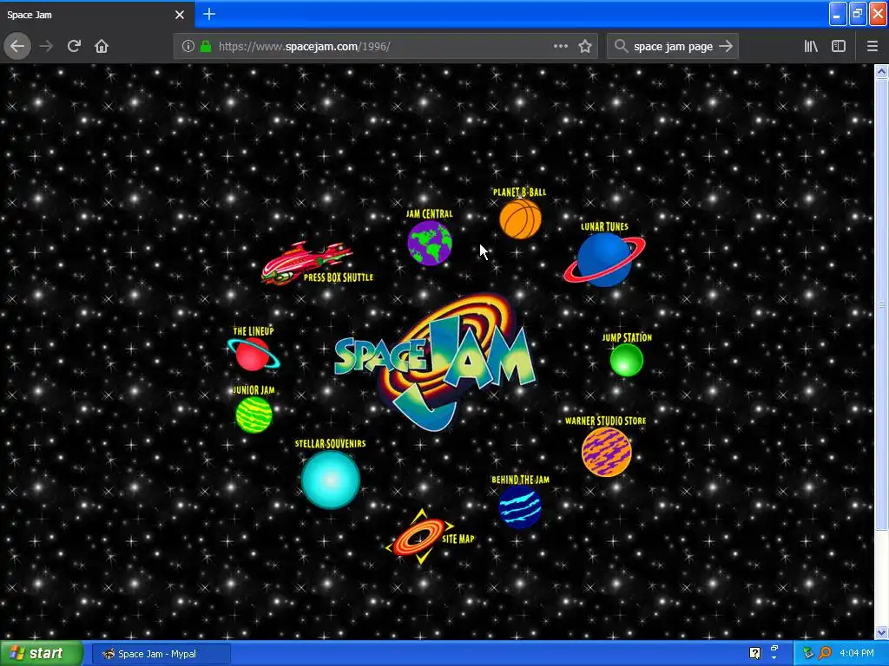Click the vertical scrollbar thumb
Viewport: 889px width, 666px height.
click(881, 304)
